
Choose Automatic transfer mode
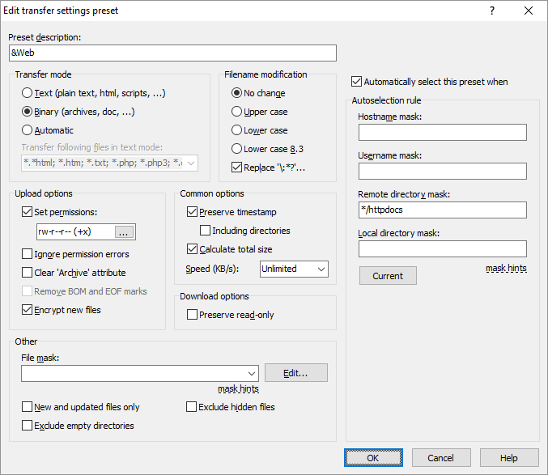pos(28,130)
